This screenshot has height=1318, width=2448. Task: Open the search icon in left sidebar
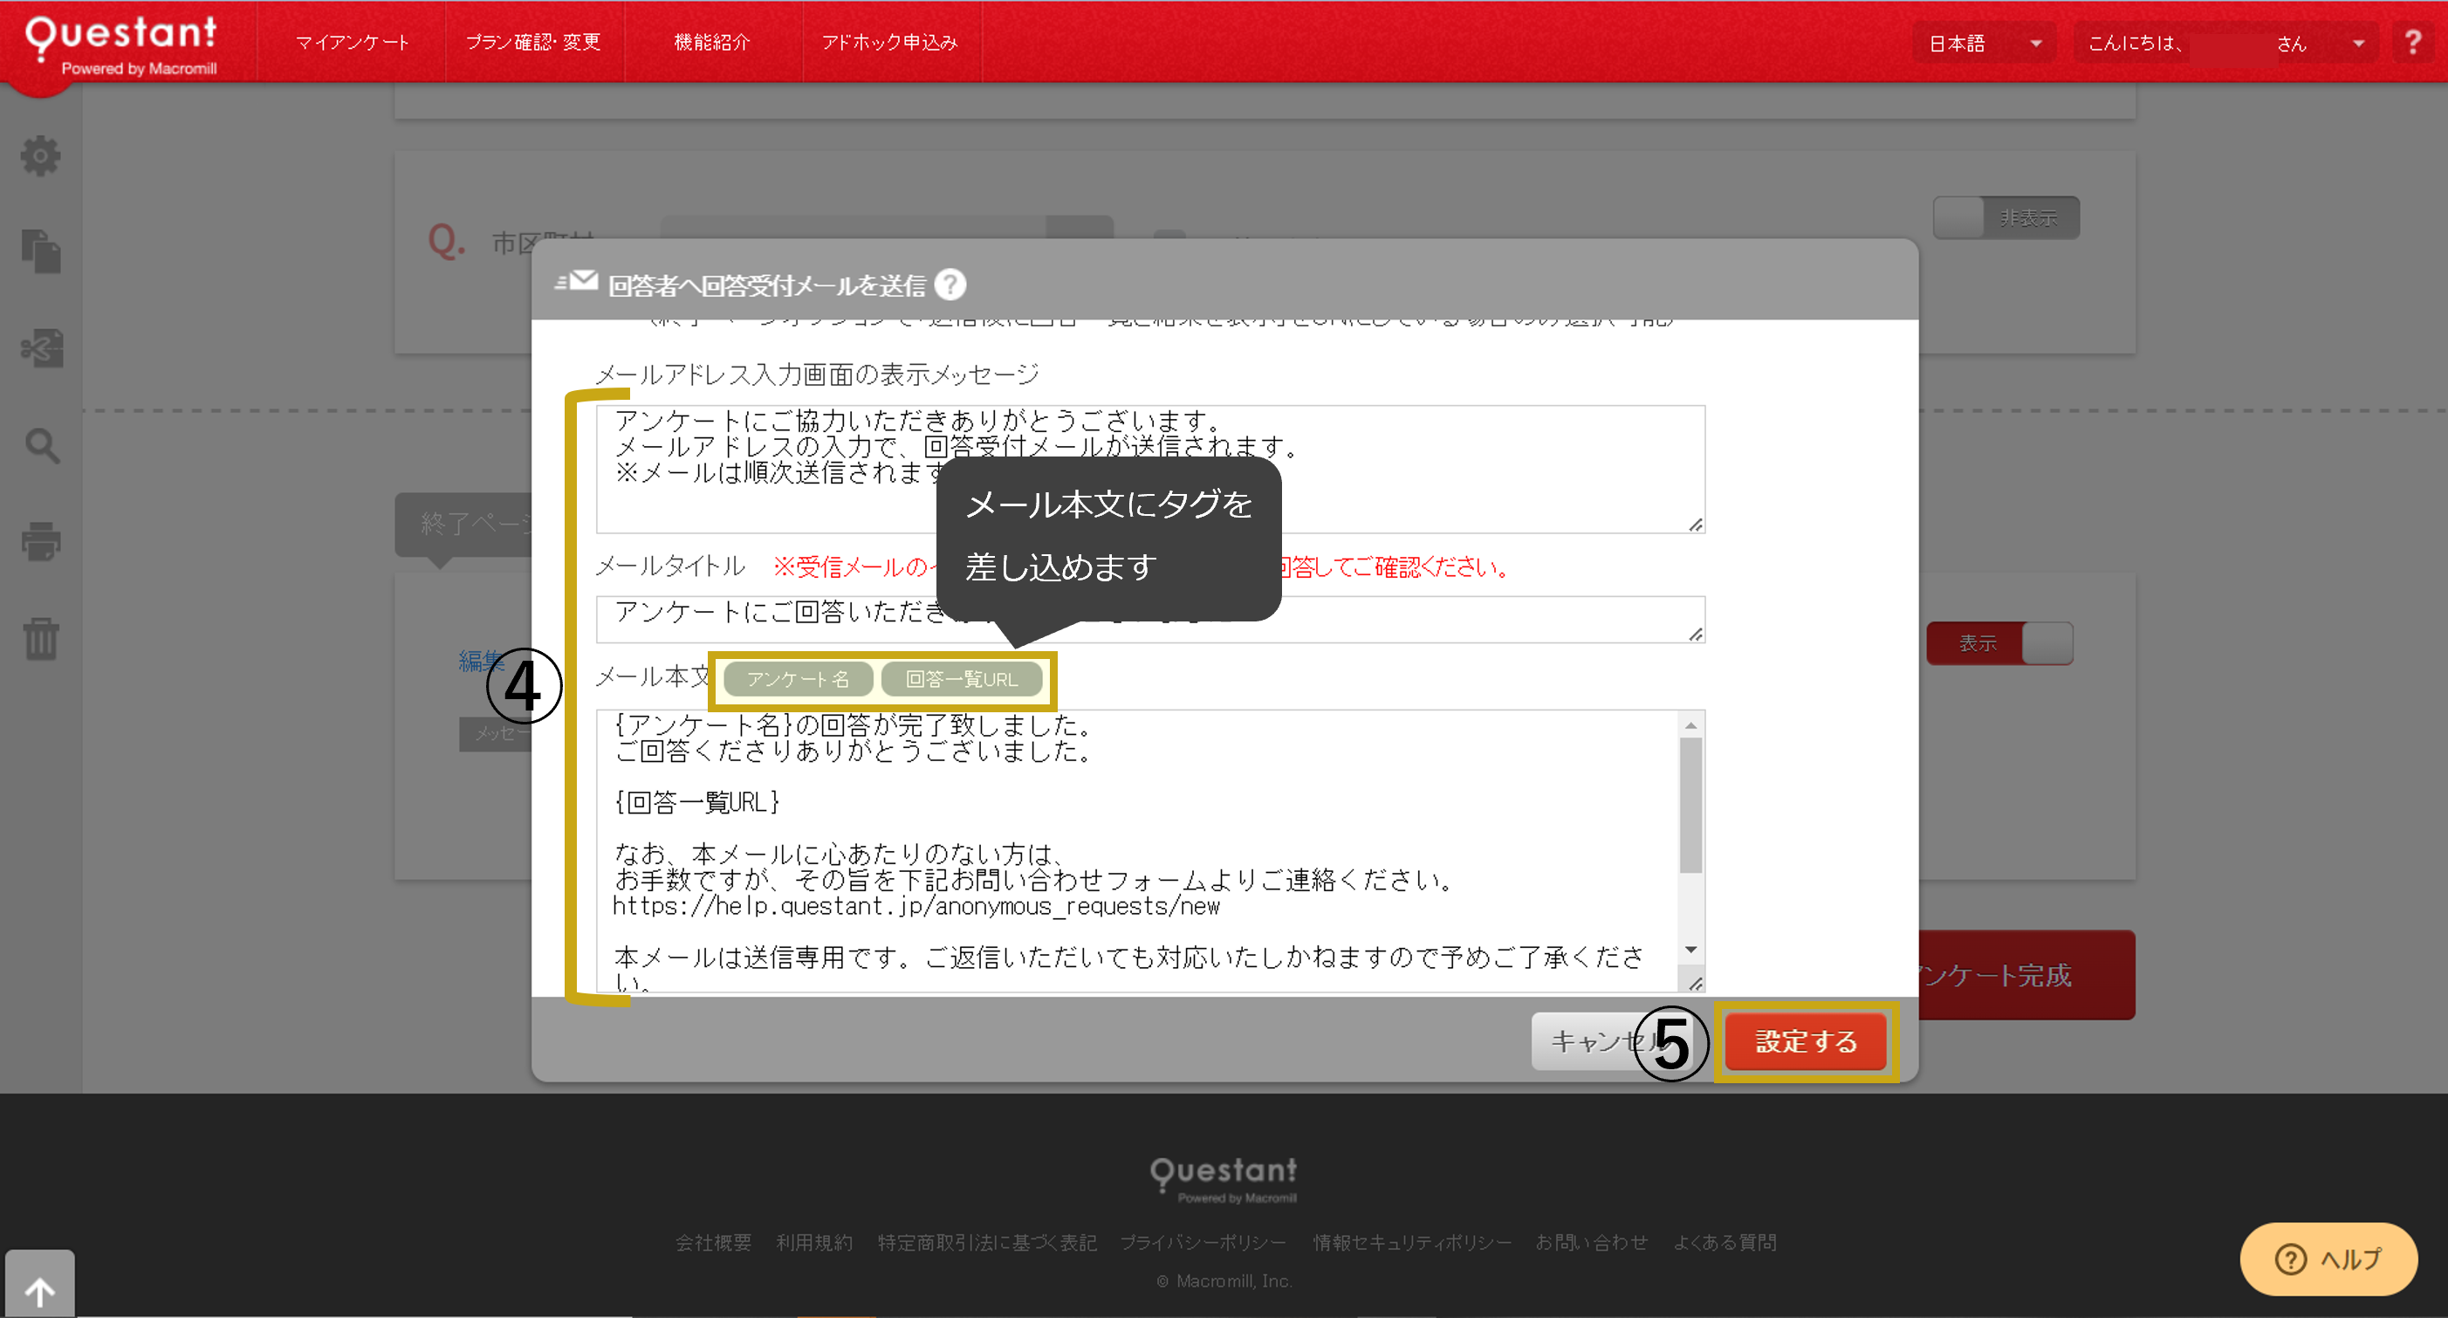(42, 447)
